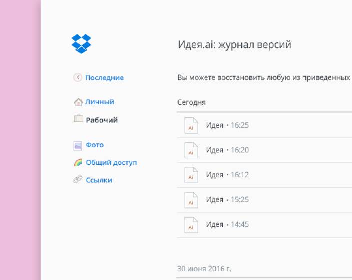Click the house icon beside Личный
This screenshot has height=280, width=352.
click(78, 102)
